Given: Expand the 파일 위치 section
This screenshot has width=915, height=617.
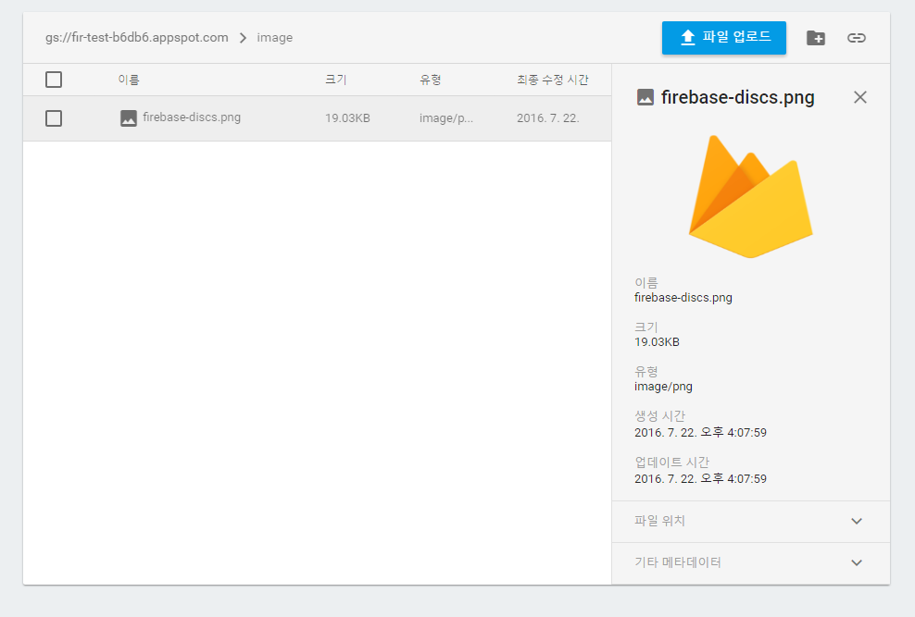Looking at the screenshot, I should pos(750,521).
